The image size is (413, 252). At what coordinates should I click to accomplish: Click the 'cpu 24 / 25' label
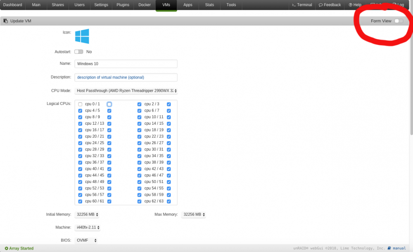tap(95, 143)
